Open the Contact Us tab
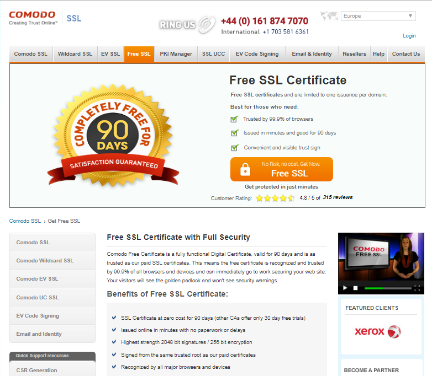The height and width of the screenshot is (376, 432). 406,54
